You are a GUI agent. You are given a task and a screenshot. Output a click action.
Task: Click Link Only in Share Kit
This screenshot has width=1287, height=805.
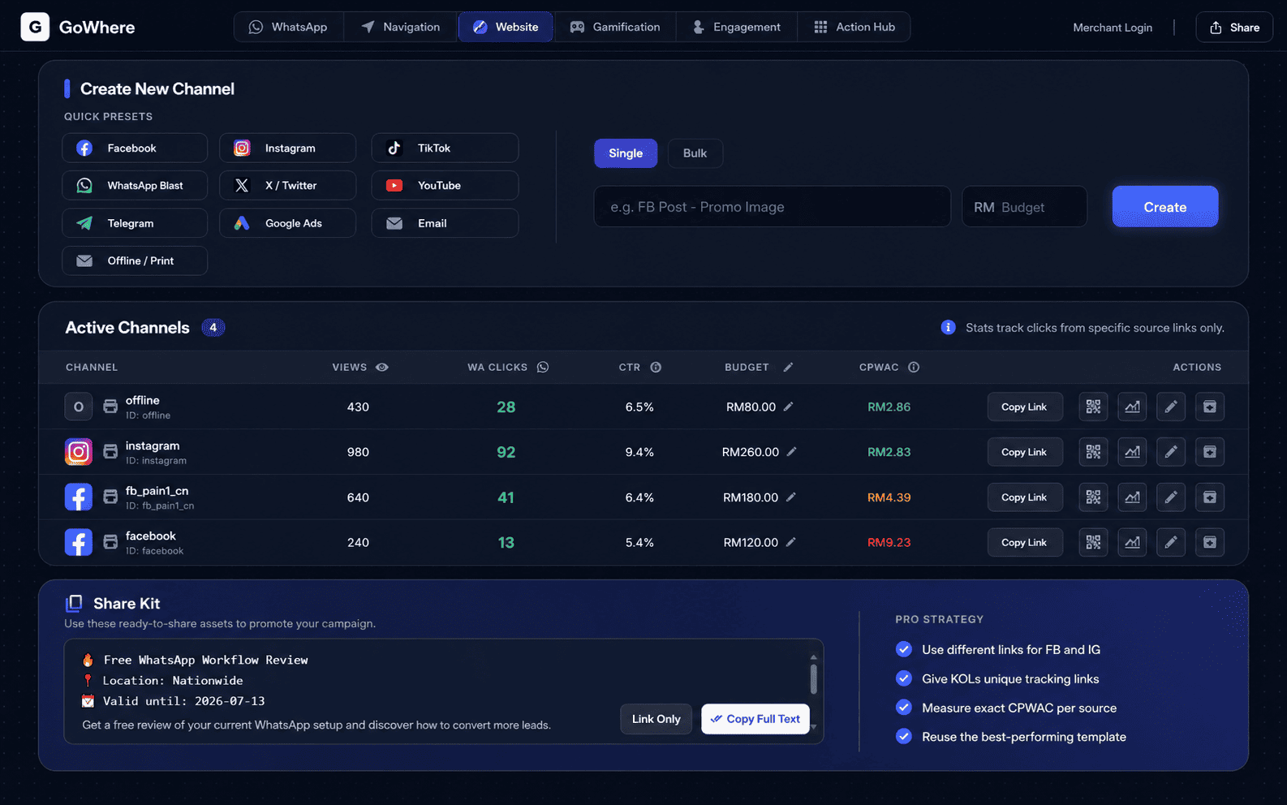pos(656,719)
